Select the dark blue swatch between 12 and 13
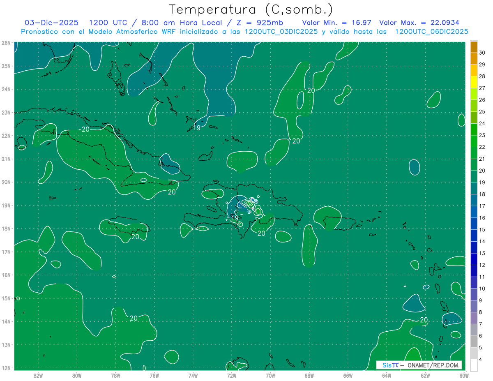Viewport: 493px width, 381px height. pyautogui.click(x=474, y=259)
